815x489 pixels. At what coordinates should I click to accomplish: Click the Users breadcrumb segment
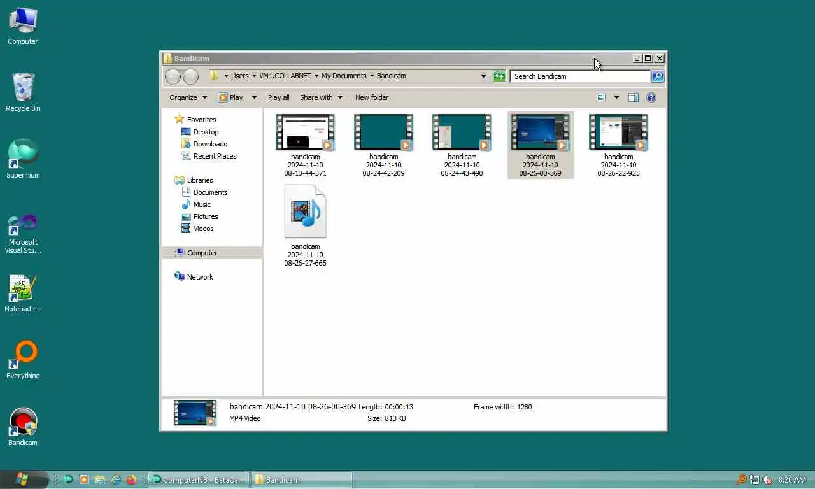click(x=239, y=76)
